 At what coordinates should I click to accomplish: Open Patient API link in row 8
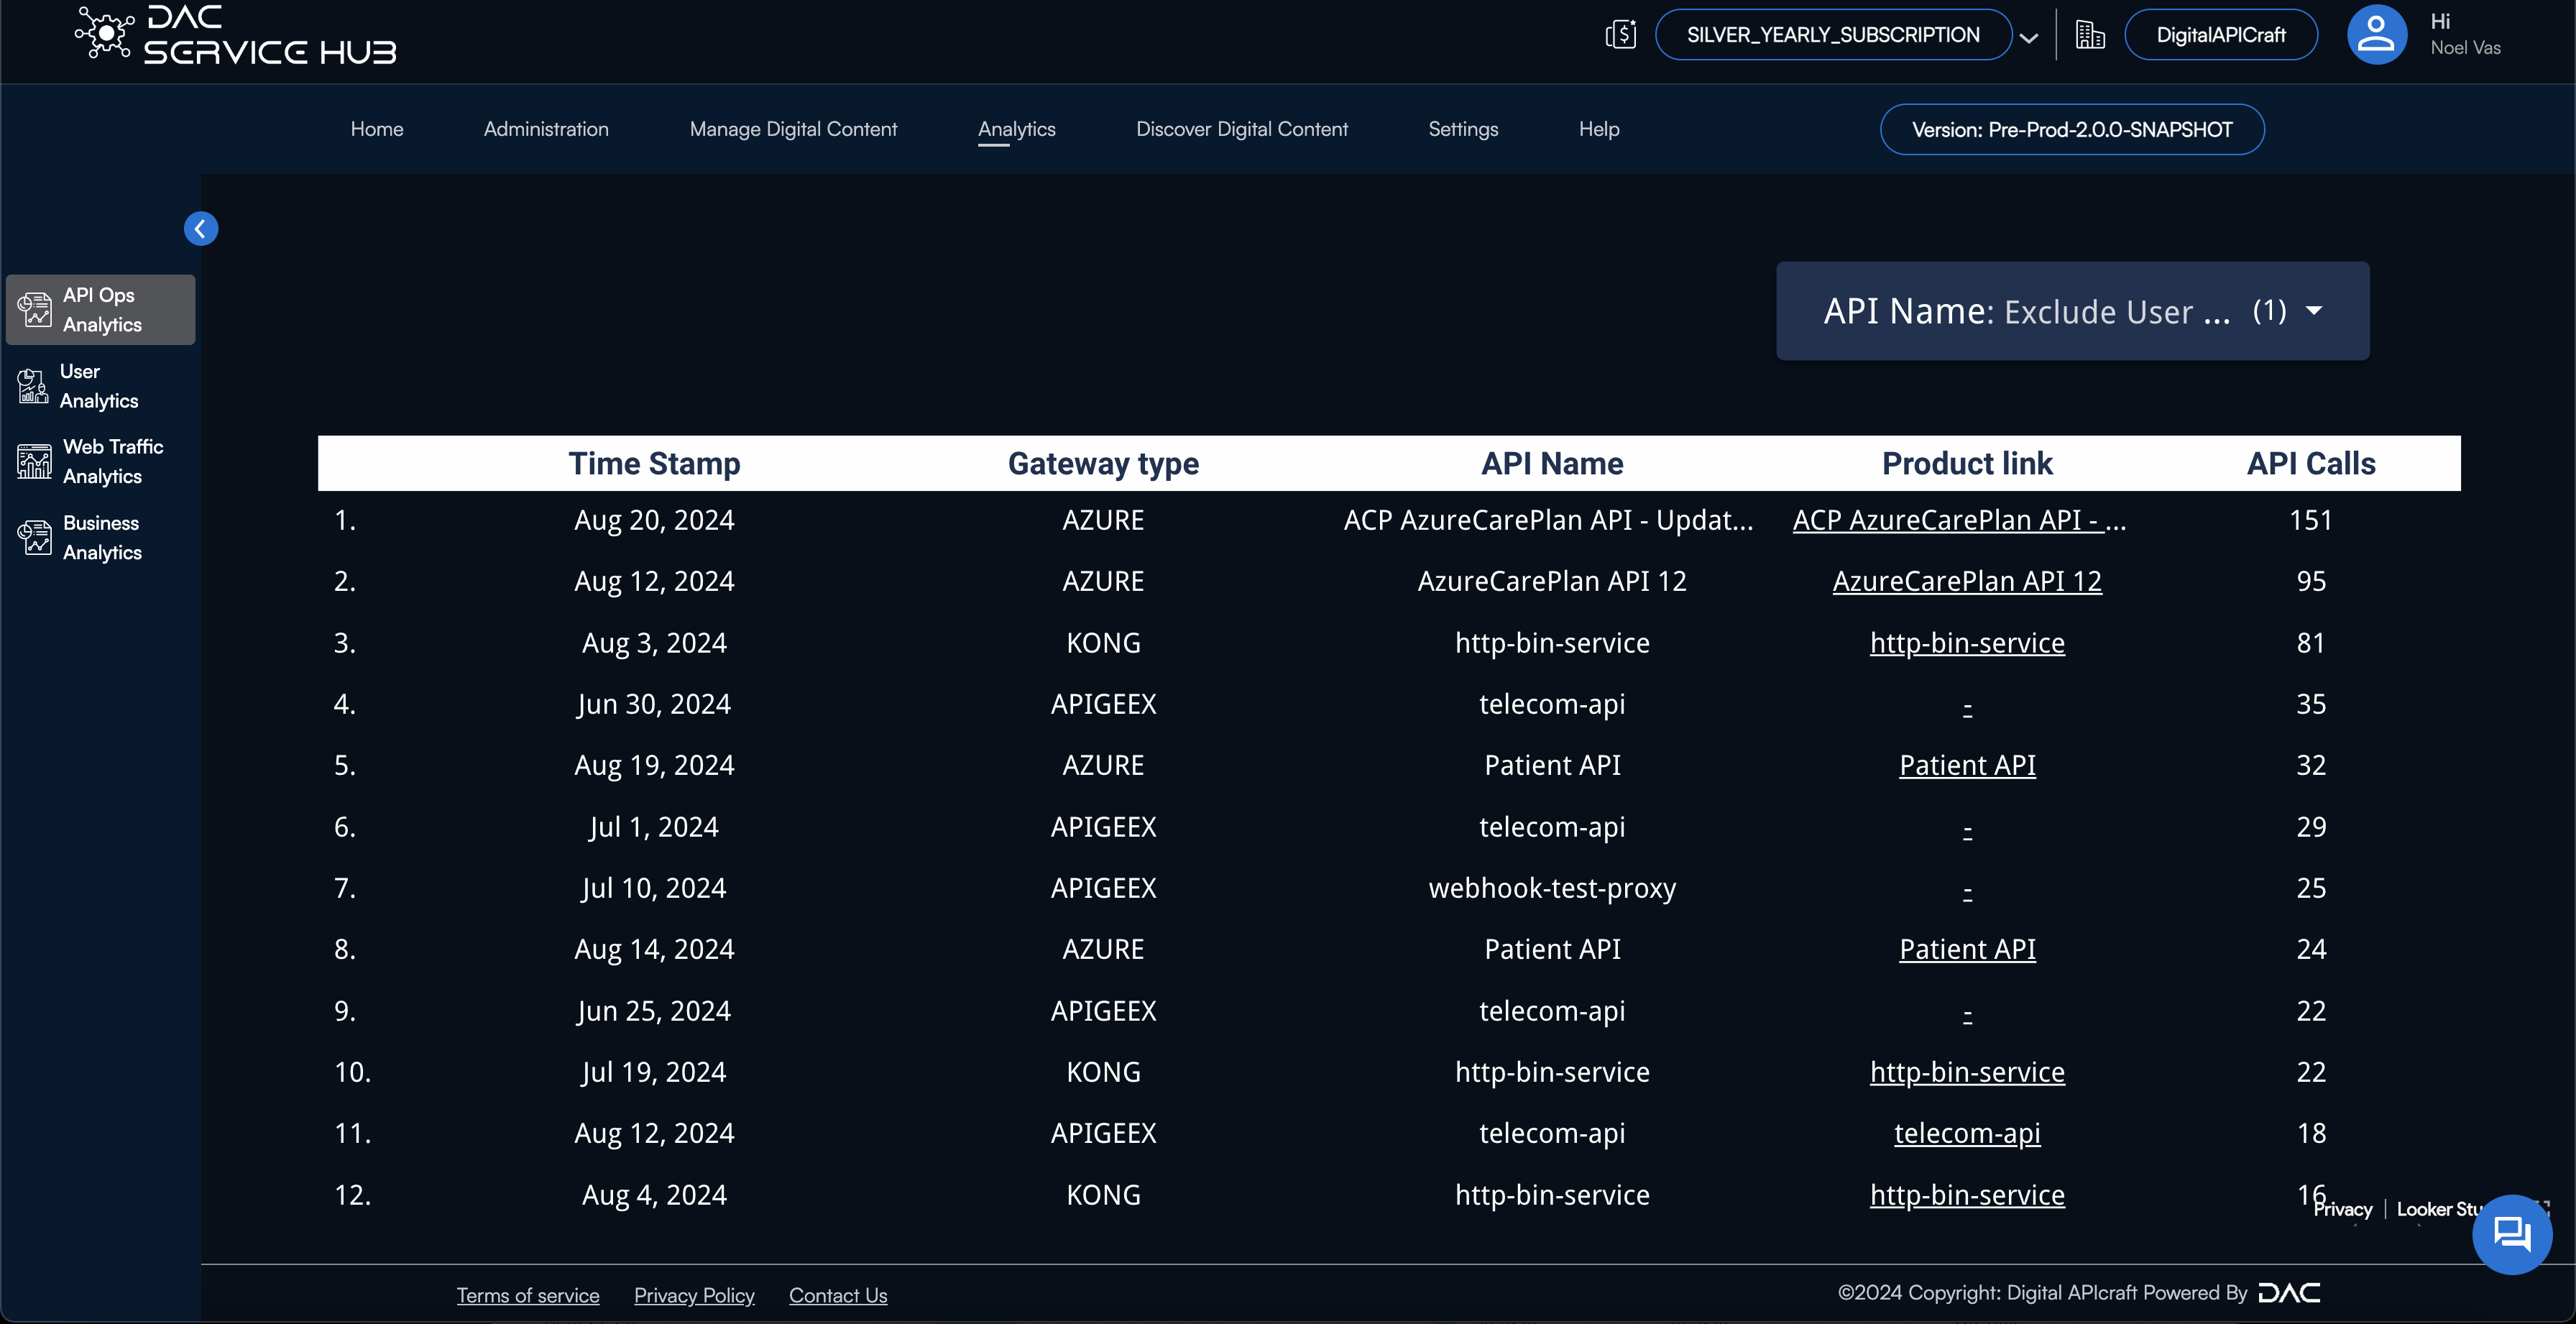pos(1967,949)
